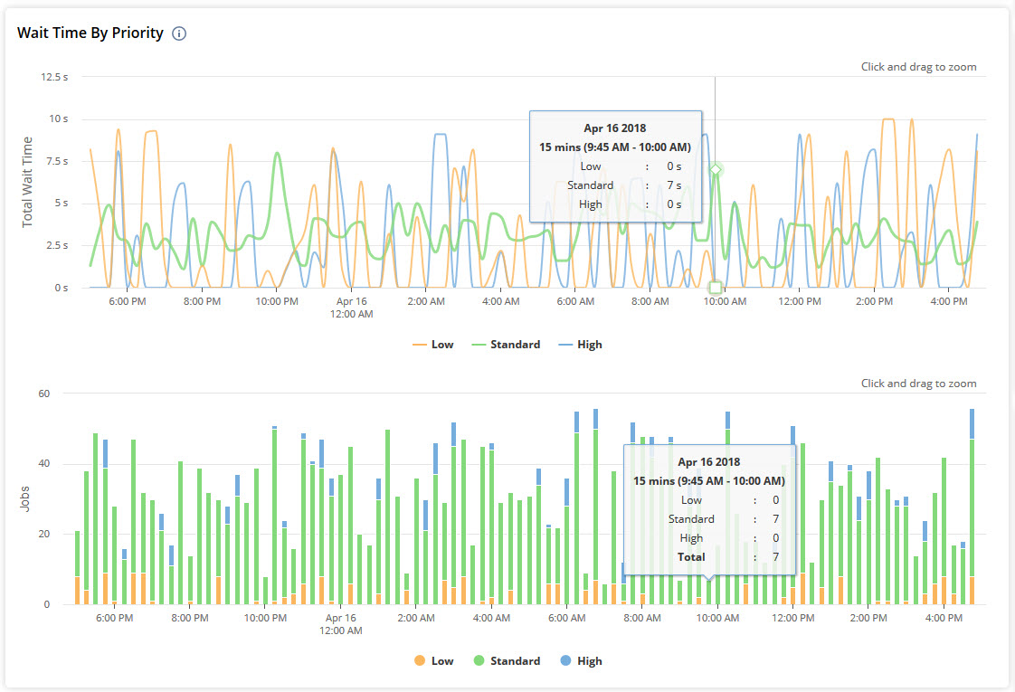The width and height of the screenshot is (1015, 692).
Task: Toggle the High series in the wait time chart legend
Action: [x=580, y=345]
